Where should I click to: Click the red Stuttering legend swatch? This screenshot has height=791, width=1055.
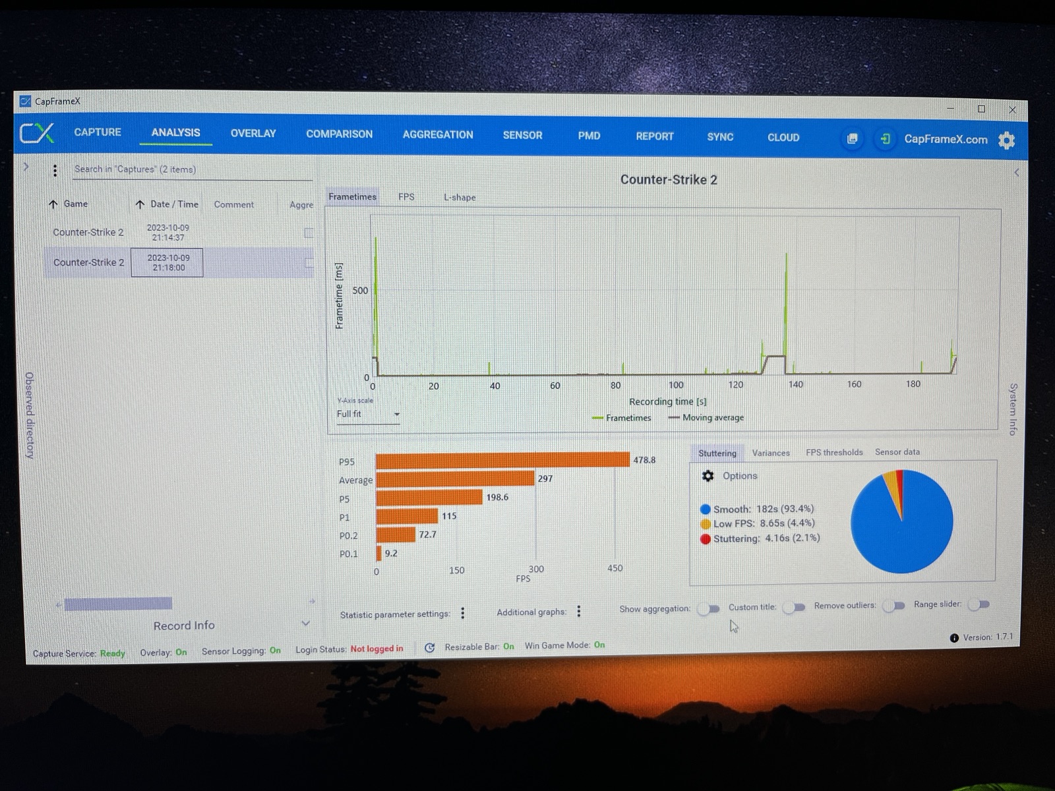[705, 539]
